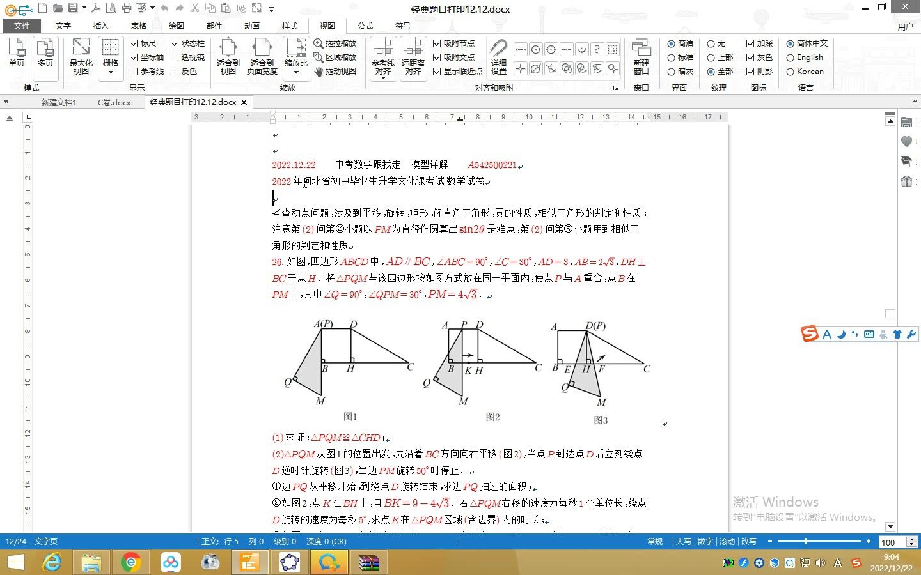This screenshot has width=921, height=575.
Task: Switch to the 公式 ribbon tab
Action: click(365, 26)
